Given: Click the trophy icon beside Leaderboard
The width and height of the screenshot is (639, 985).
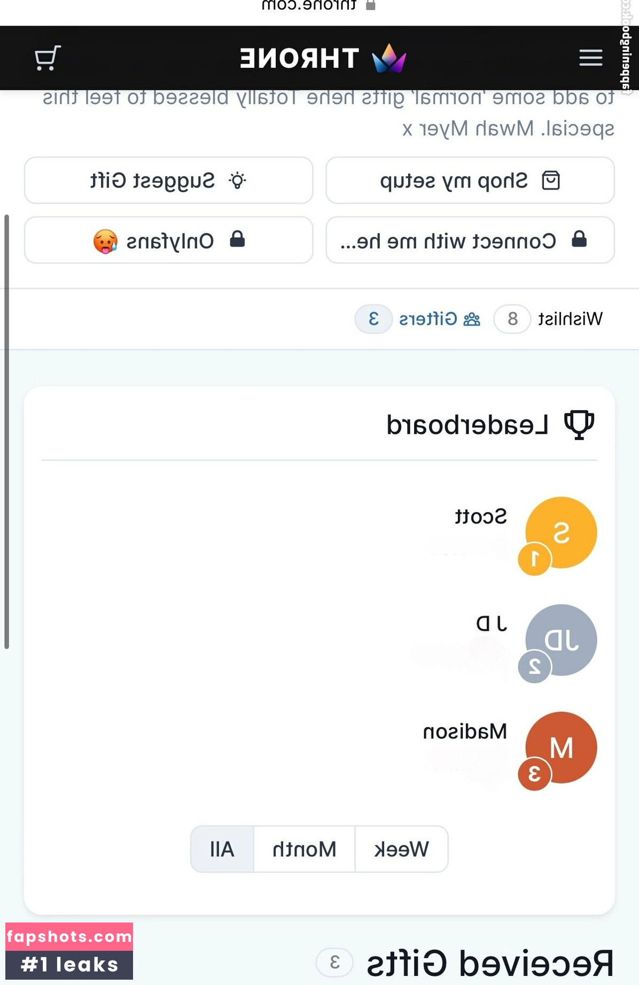Looking at the screenshot, I should point(579,425).
